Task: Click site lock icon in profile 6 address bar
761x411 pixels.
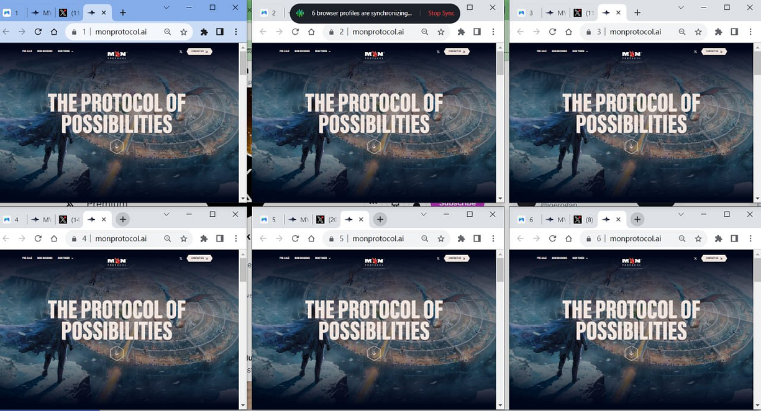Action: click(588, 238)
